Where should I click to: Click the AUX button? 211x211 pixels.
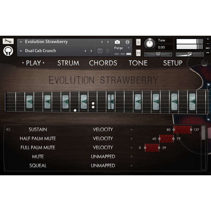[x=208, y=48]
